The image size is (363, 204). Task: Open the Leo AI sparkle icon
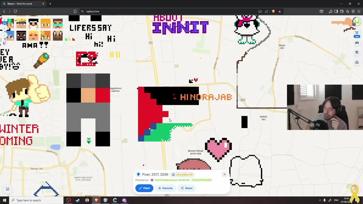click(347, 11)
